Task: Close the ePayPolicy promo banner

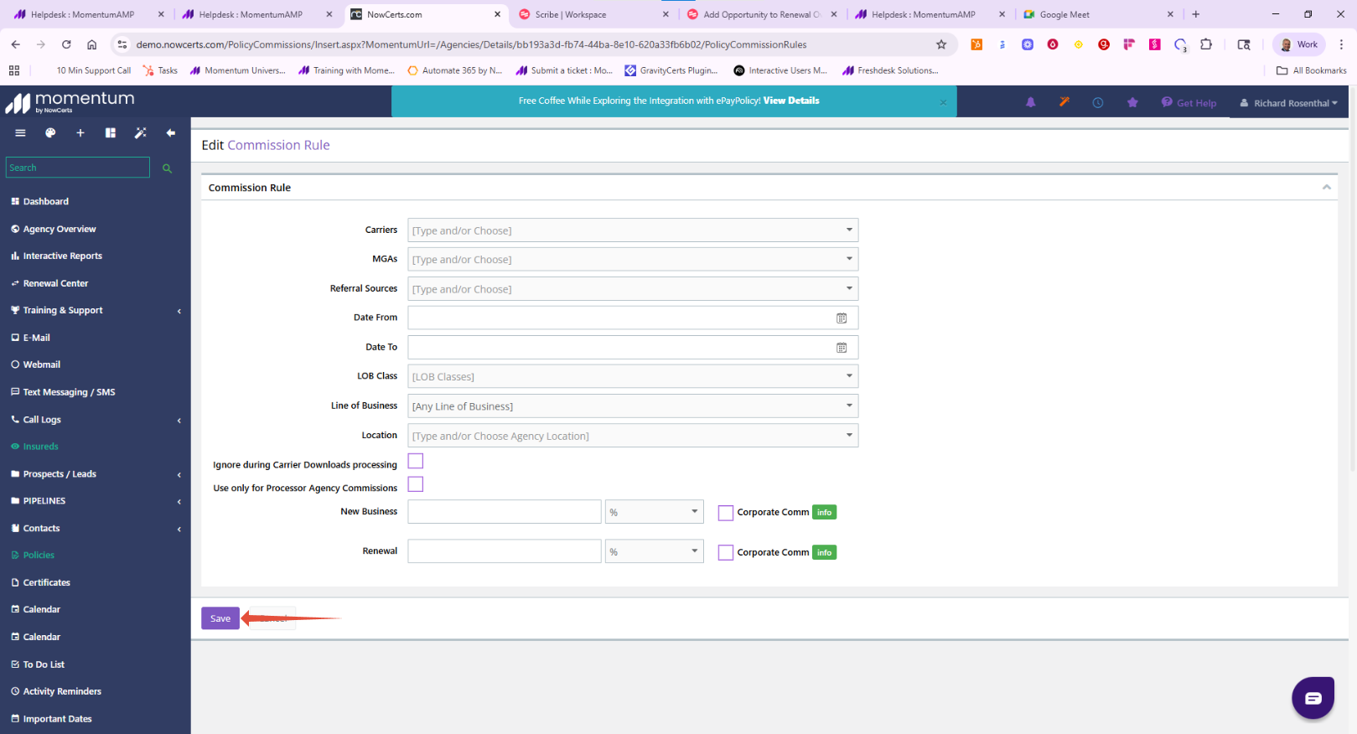Action: [x=943, y=102]
